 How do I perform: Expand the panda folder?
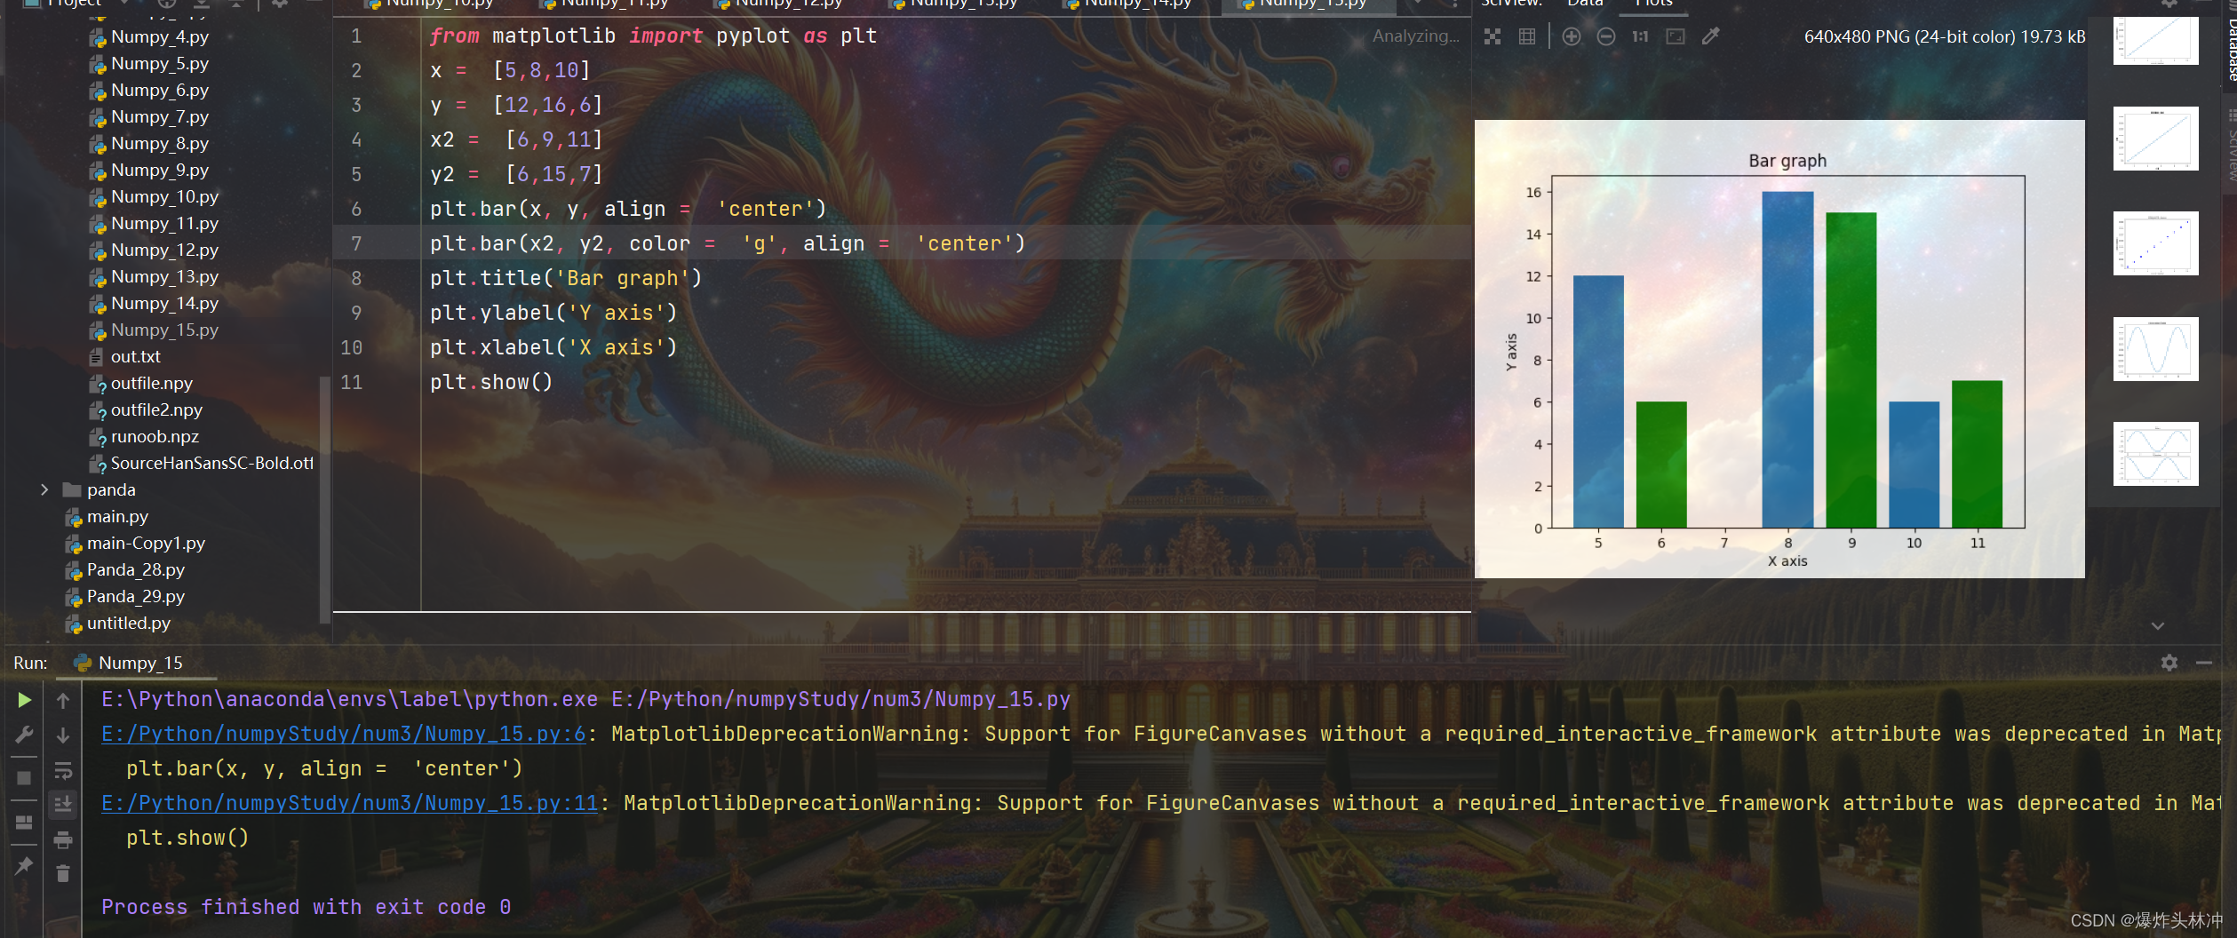tap(44, 489)
